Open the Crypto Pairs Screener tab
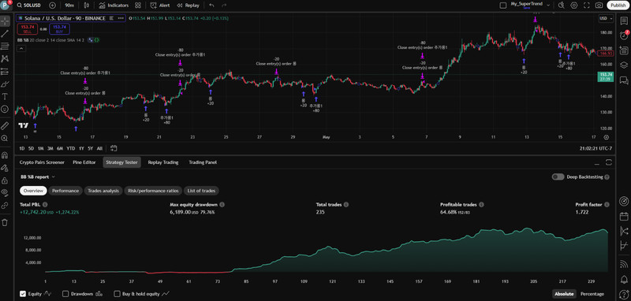The width and height of the screenshot is (631, 301). 42,162
